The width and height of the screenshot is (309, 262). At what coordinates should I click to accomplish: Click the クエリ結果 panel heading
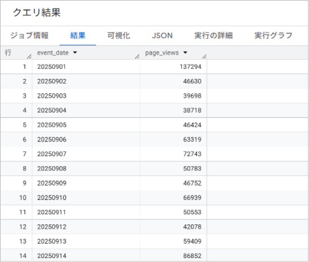[36, 13]
